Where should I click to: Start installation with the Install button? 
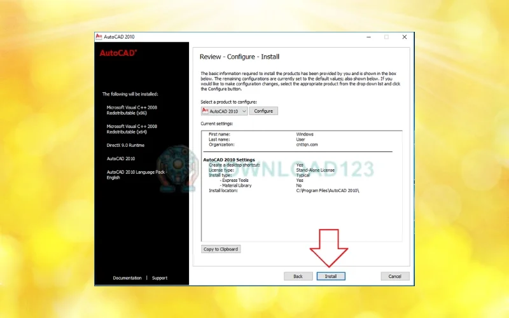point(331,276)
